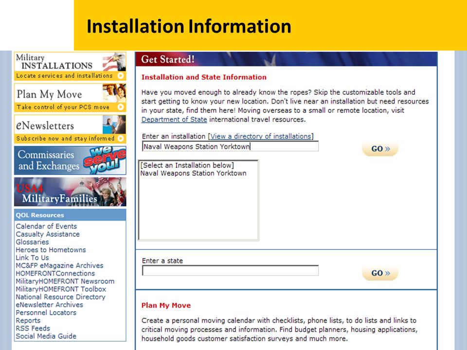Open Calendar of Events link
This screenshot has height=350, width=467.
pyautogui.click(x=46, y=226)
